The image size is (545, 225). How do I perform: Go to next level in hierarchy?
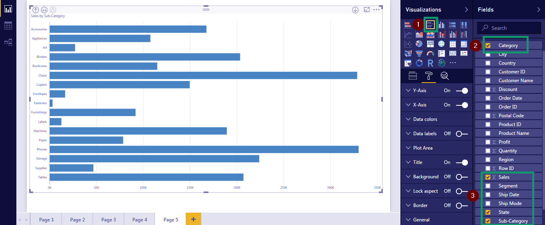44,10
